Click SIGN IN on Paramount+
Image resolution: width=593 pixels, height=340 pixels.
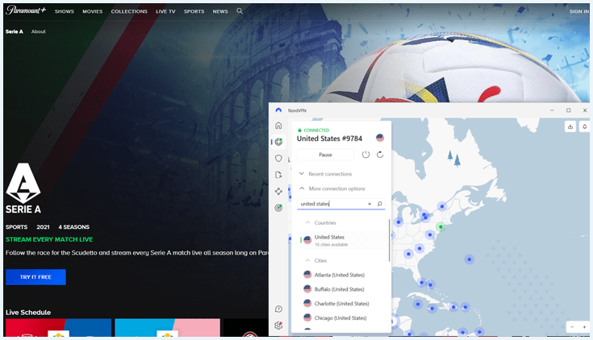pos(579,11)
